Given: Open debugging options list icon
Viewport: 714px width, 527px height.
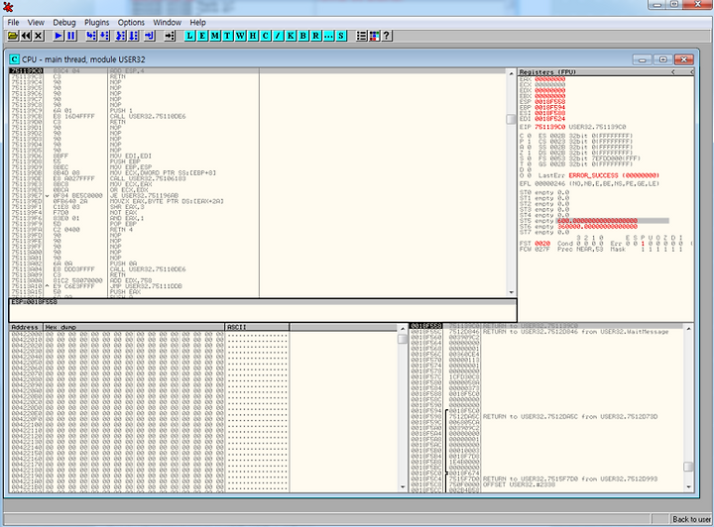Looking at the screenshot, I should 361,36.
